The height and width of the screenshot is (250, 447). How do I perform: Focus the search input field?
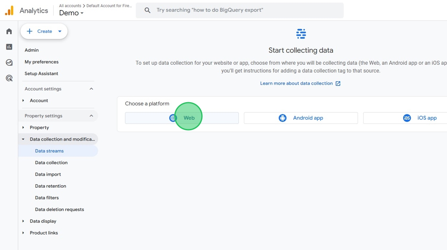tap(239, 10)
